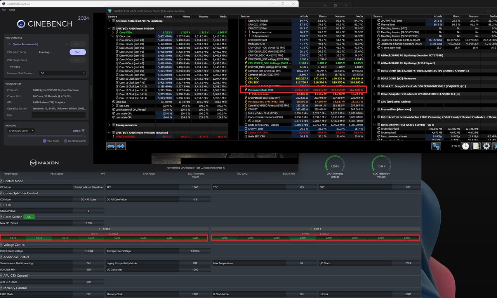
Task: Click the collapse-columns arrows button in HWiNFO
Action: click(121, 146)
